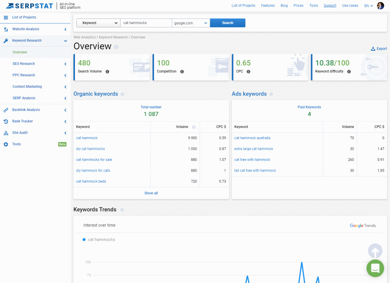Image resolution: width=390 pixels, height=283 pixels.
Task: Open the green chat widget
Action: coord(375,268)
